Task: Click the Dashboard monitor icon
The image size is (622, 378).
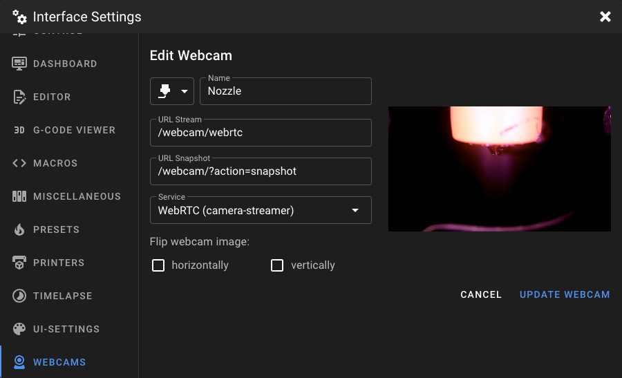Action: pos(19,64)
